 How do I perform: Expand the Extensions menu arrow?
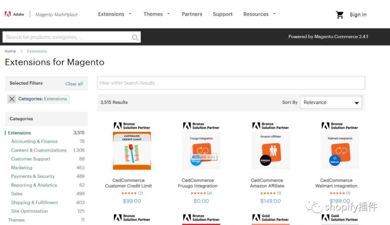click(x=130, y=14)
